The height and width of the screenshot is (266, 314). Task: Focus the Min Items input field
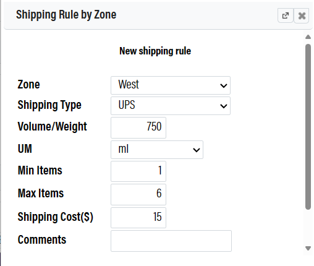tap(138, 171)
